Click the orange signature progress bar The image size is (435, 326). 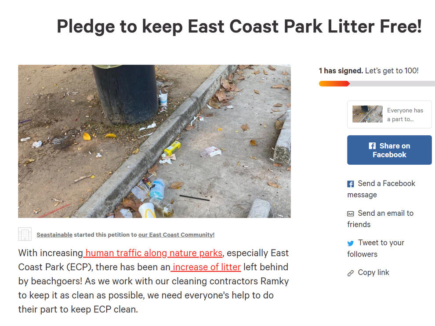point(334,83)
